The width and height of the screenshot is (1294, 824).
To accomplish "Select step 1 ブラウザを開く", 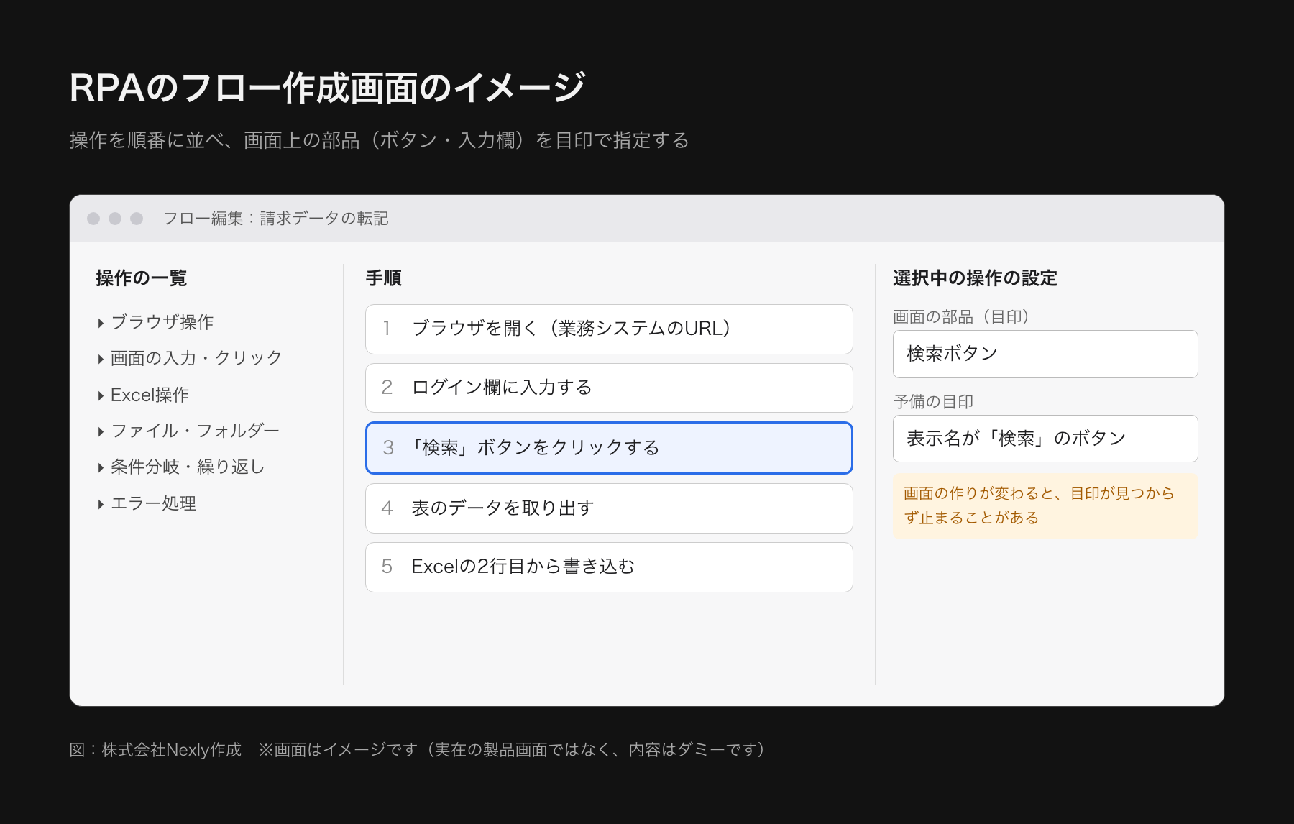I will [x=609, y=329].
